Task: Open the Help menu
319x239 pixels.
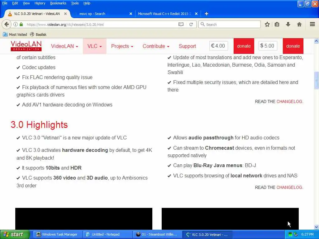Action: pos(87,3)
